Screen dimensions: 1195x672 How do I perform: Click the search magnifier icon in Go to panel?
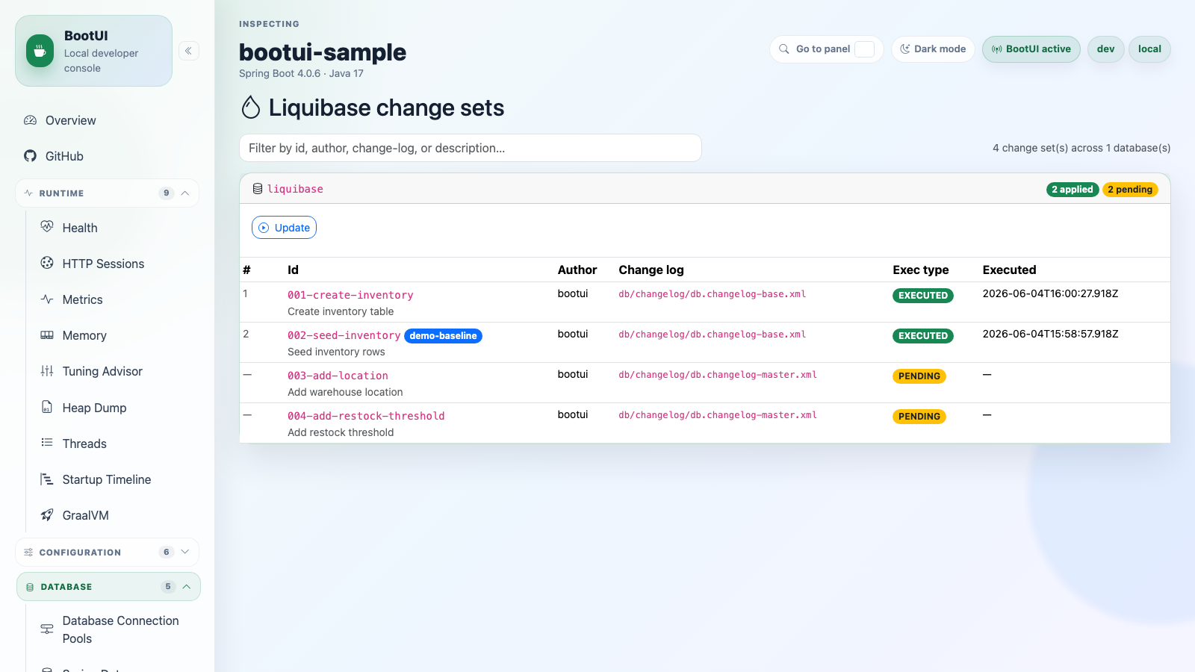(x=784, y=49)
